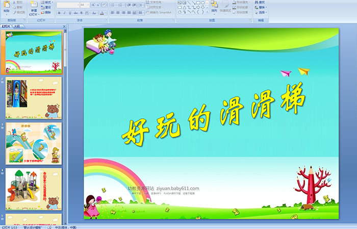The width and height of the screenshot is (357, 229).
Task: Click the increase indent level icon
Action: 134,5
